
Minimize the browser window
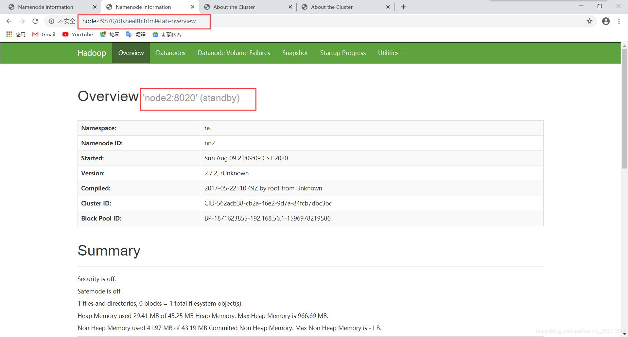[x=581, y=6]
